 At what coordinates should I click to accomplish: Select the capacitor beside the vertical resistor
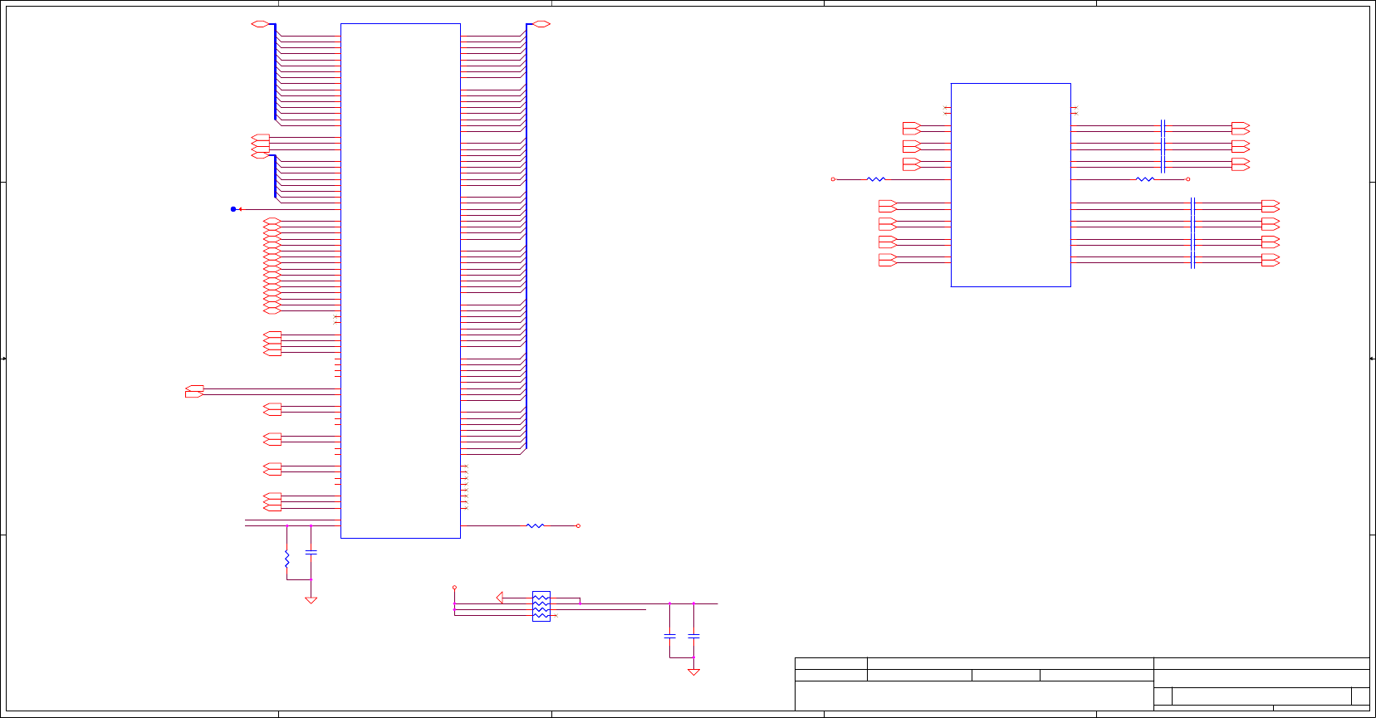pos(311,552)
